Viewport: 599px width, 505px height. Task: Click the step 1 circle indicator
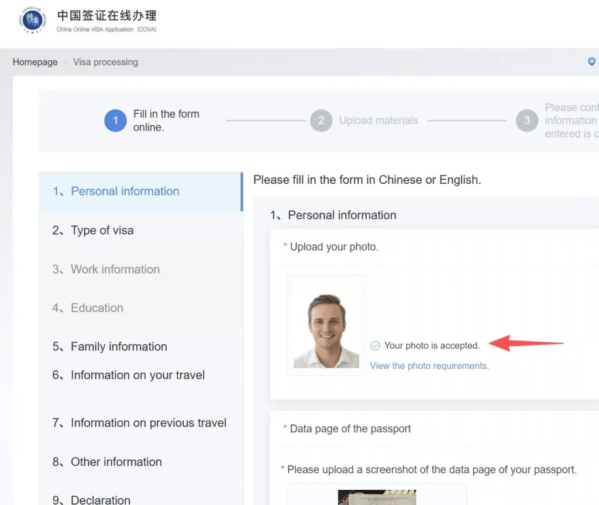[115, 121]
